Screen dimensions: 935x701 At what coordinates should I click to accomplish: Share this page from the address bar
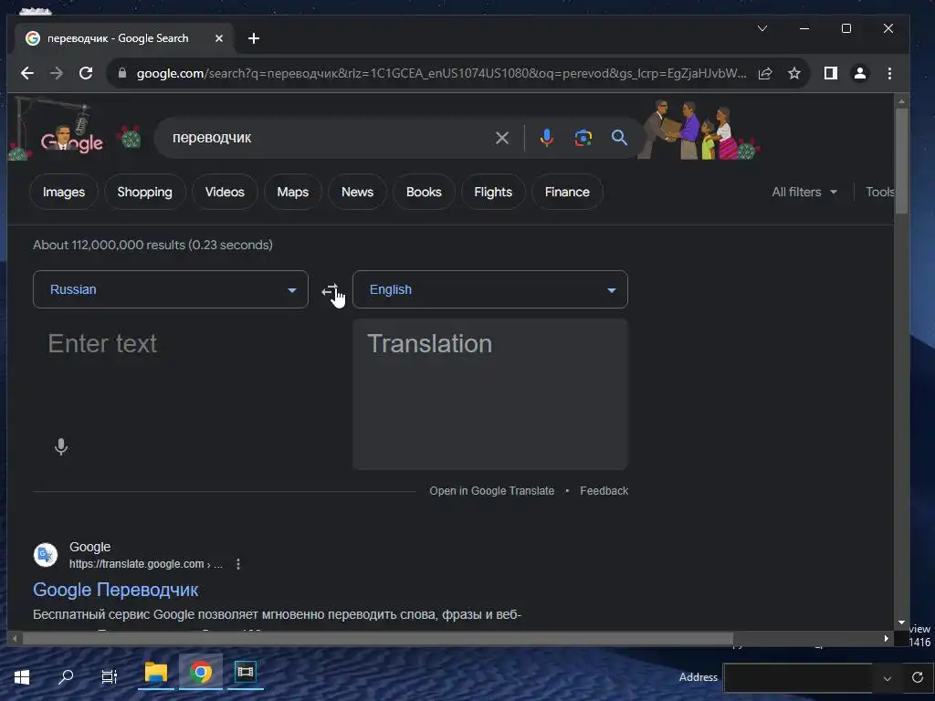coord(765,73)
